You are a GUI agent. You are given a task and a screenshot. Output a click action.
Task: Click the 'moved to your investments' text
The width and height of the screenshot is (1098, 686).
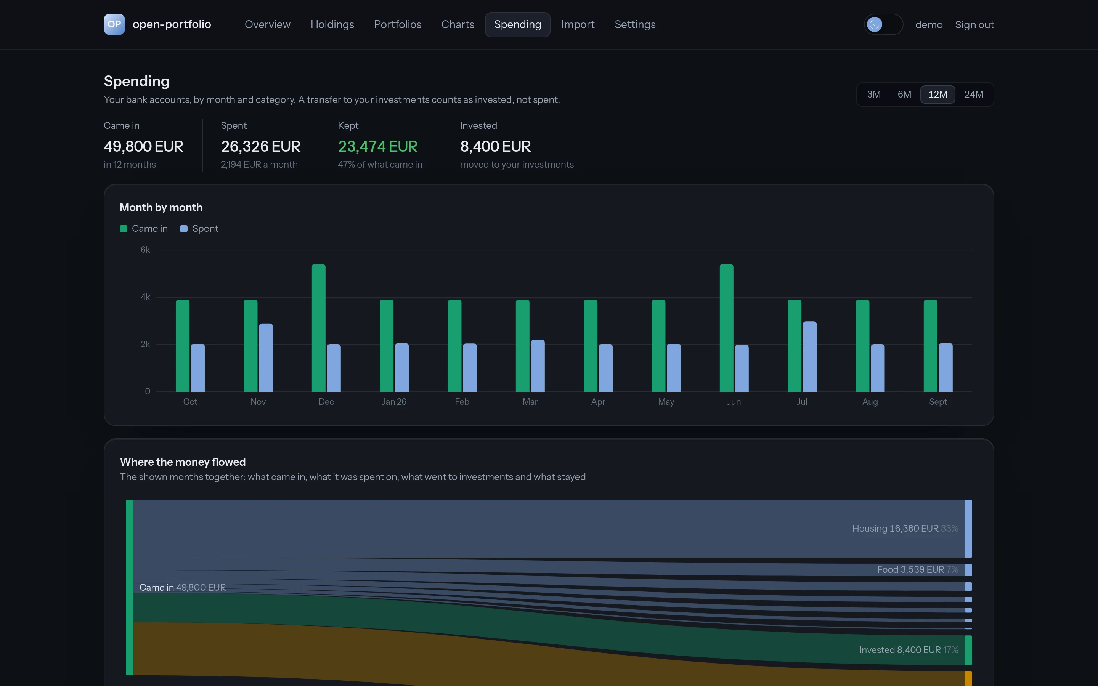click(x=517, y=165)
